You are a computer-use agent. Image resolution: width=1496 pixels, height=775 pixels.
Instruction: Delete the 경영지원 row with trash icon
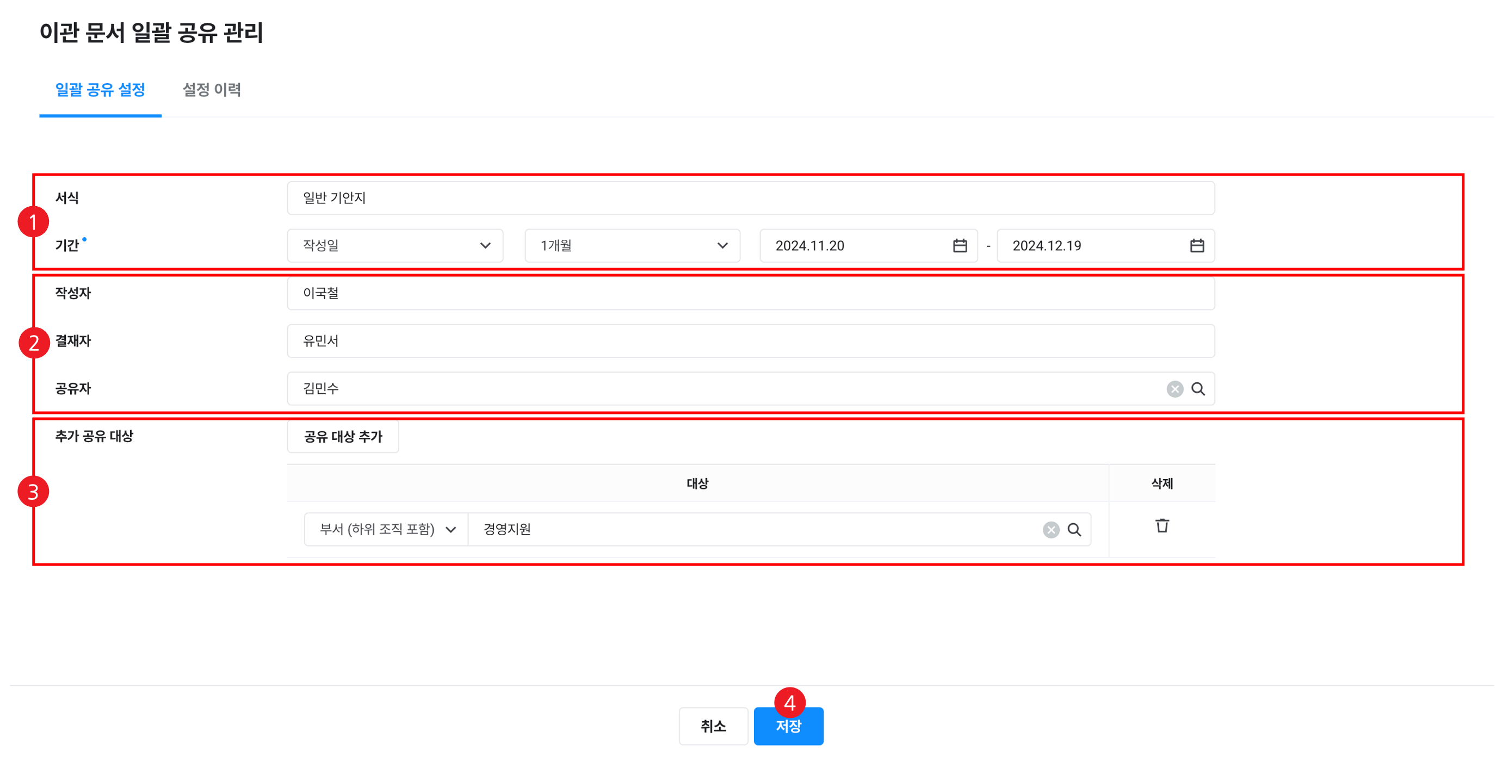1161,525
